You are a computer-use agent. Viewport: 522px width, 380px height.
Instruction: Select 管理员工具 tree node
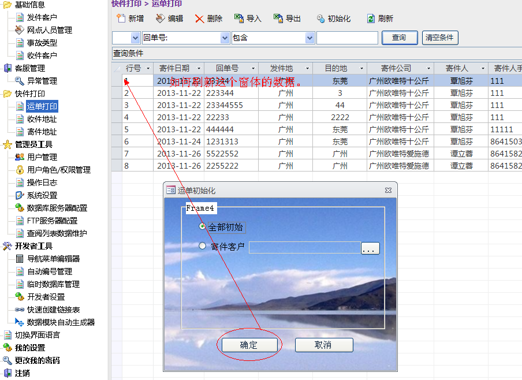pyautogui.click(x=33, y=144)
